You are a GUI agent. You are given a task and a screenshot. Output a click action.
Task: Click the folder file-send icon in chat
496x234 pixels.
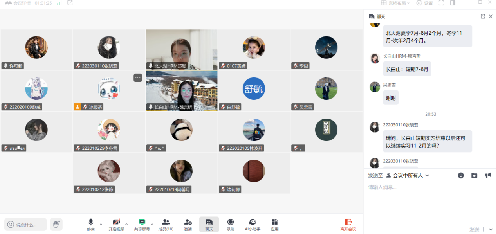[474, 175]
